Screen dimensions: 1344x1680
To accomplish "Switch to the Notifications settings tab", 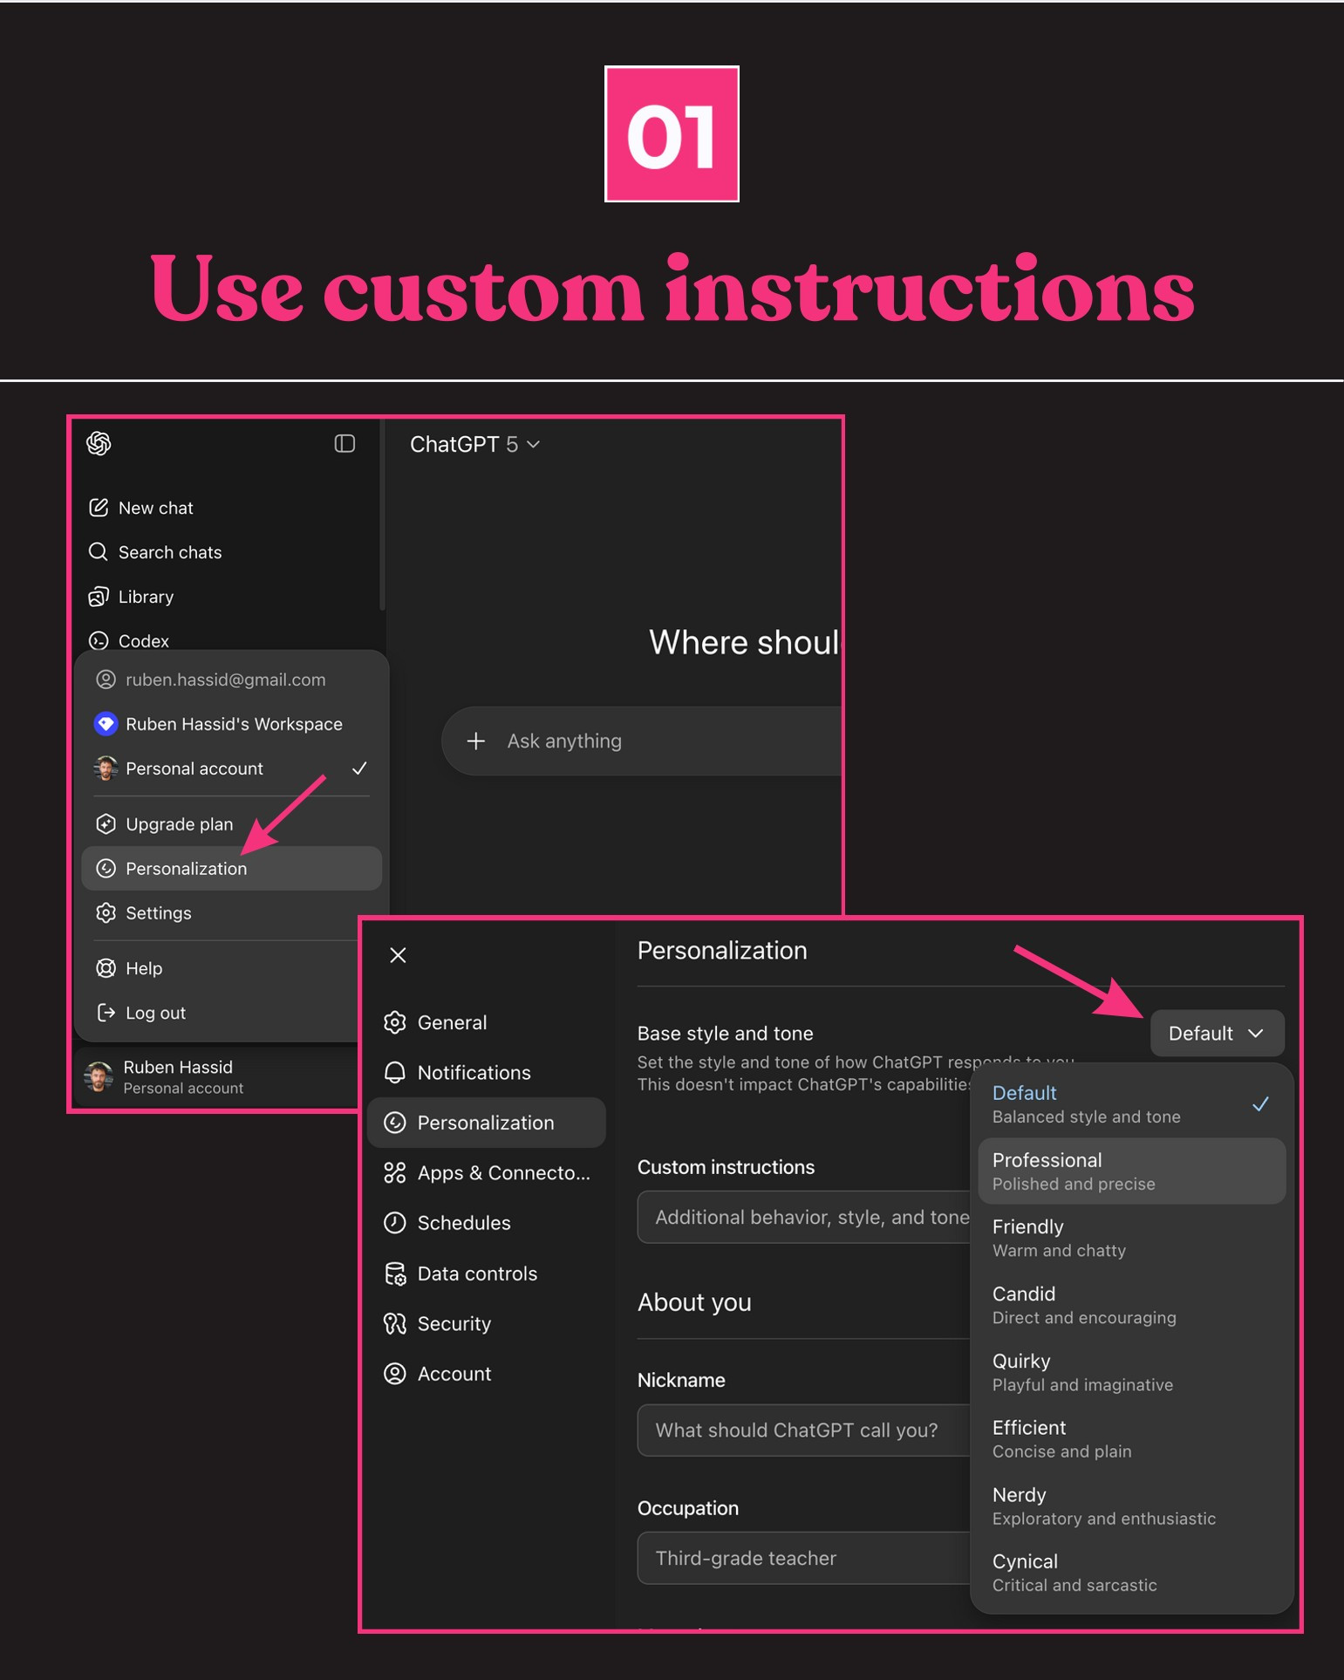I will pos(487,1073).
